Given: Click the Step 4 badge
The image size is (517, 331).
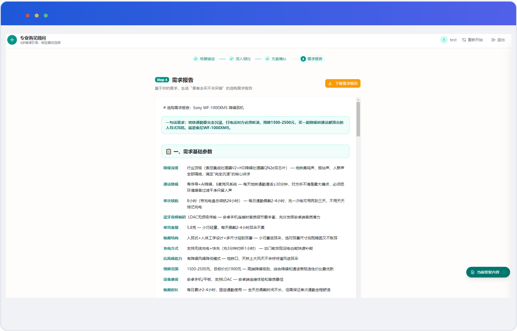Looking at the screenshot, I should [x=162, y=80].
